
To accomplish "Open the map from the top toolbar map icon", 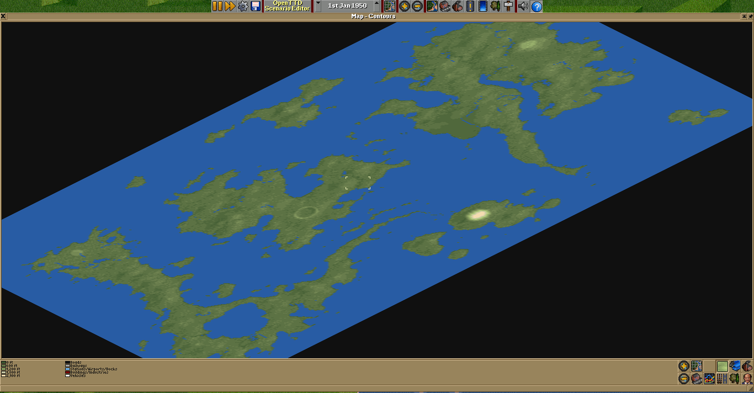I will (390, 6).
